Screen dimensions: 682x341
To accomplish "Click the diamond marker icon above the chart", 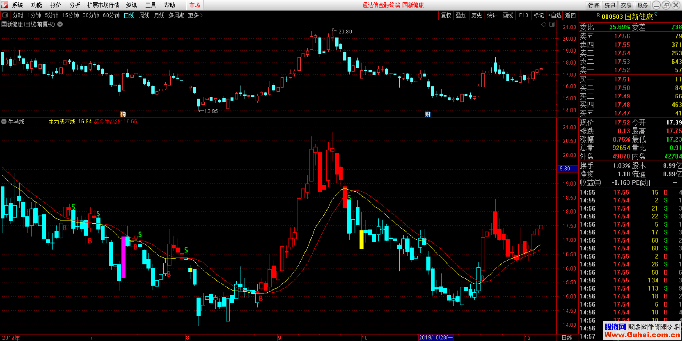I will [543, 25].
